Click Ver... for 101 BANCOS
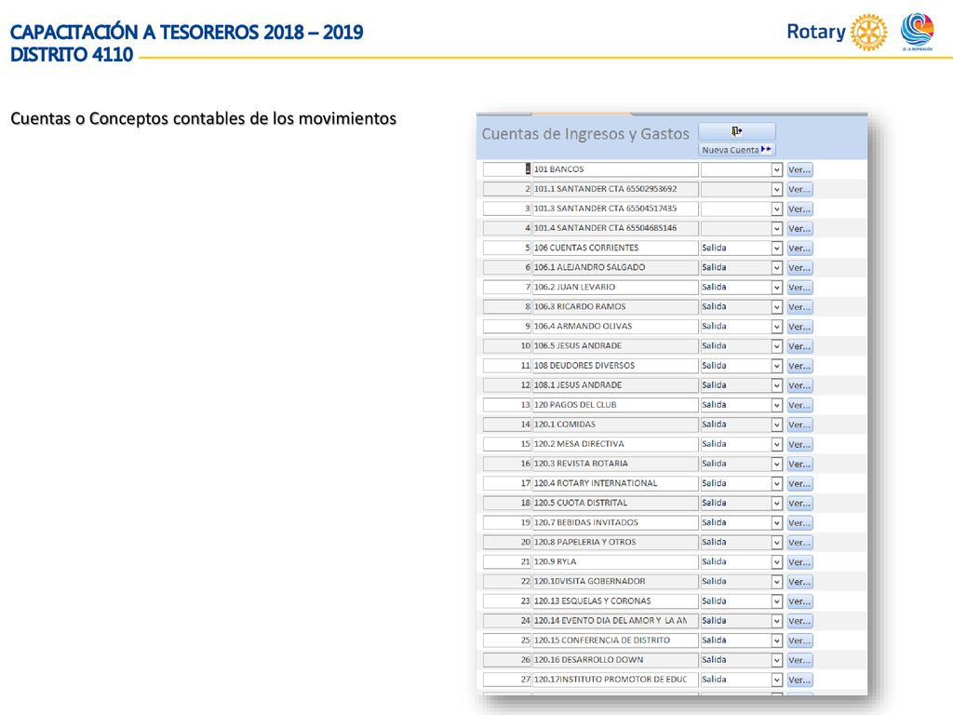Viewport: 953px width, 715px height. pos(799,169)
